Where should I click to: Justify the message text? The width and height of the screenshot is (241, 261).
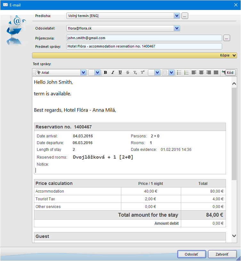216,73
